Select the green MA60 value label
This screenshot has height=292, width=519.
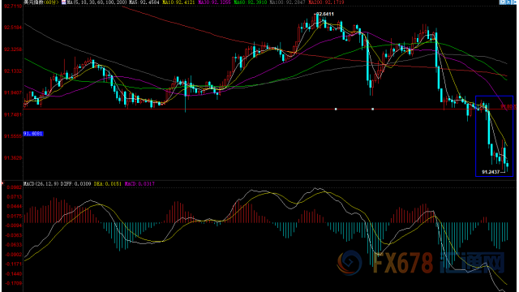coord(251,2)
